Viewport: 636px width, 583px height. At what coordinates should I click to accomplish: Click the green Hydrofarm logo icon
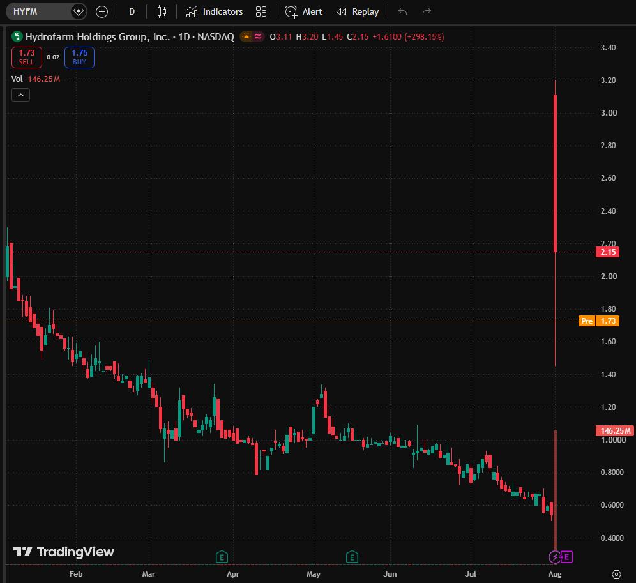pos(17,37)
